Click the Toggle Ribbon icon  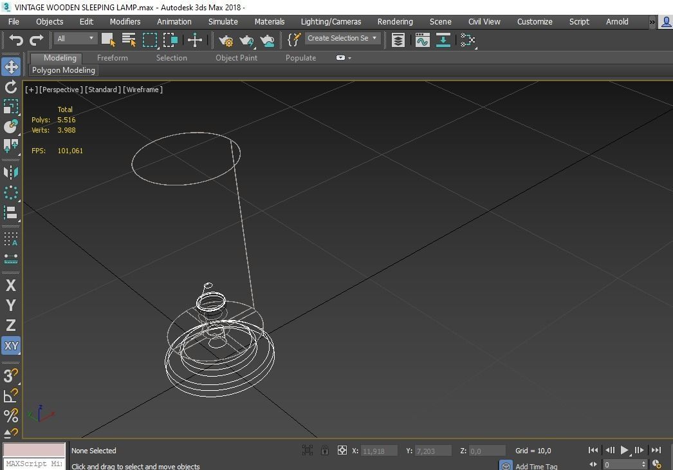[443, 41]
